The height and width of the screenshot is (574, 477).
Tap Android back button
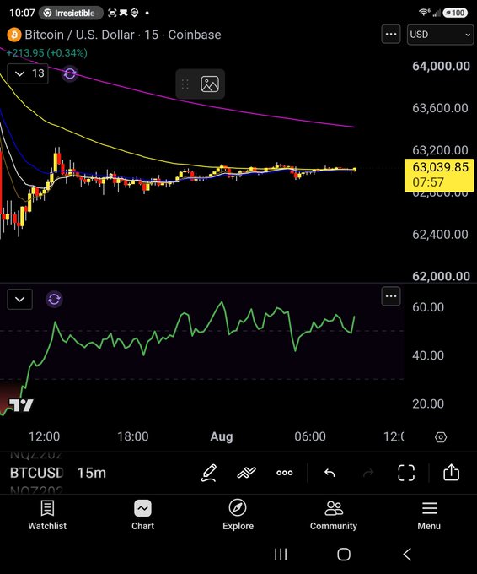tap(407, 555)
